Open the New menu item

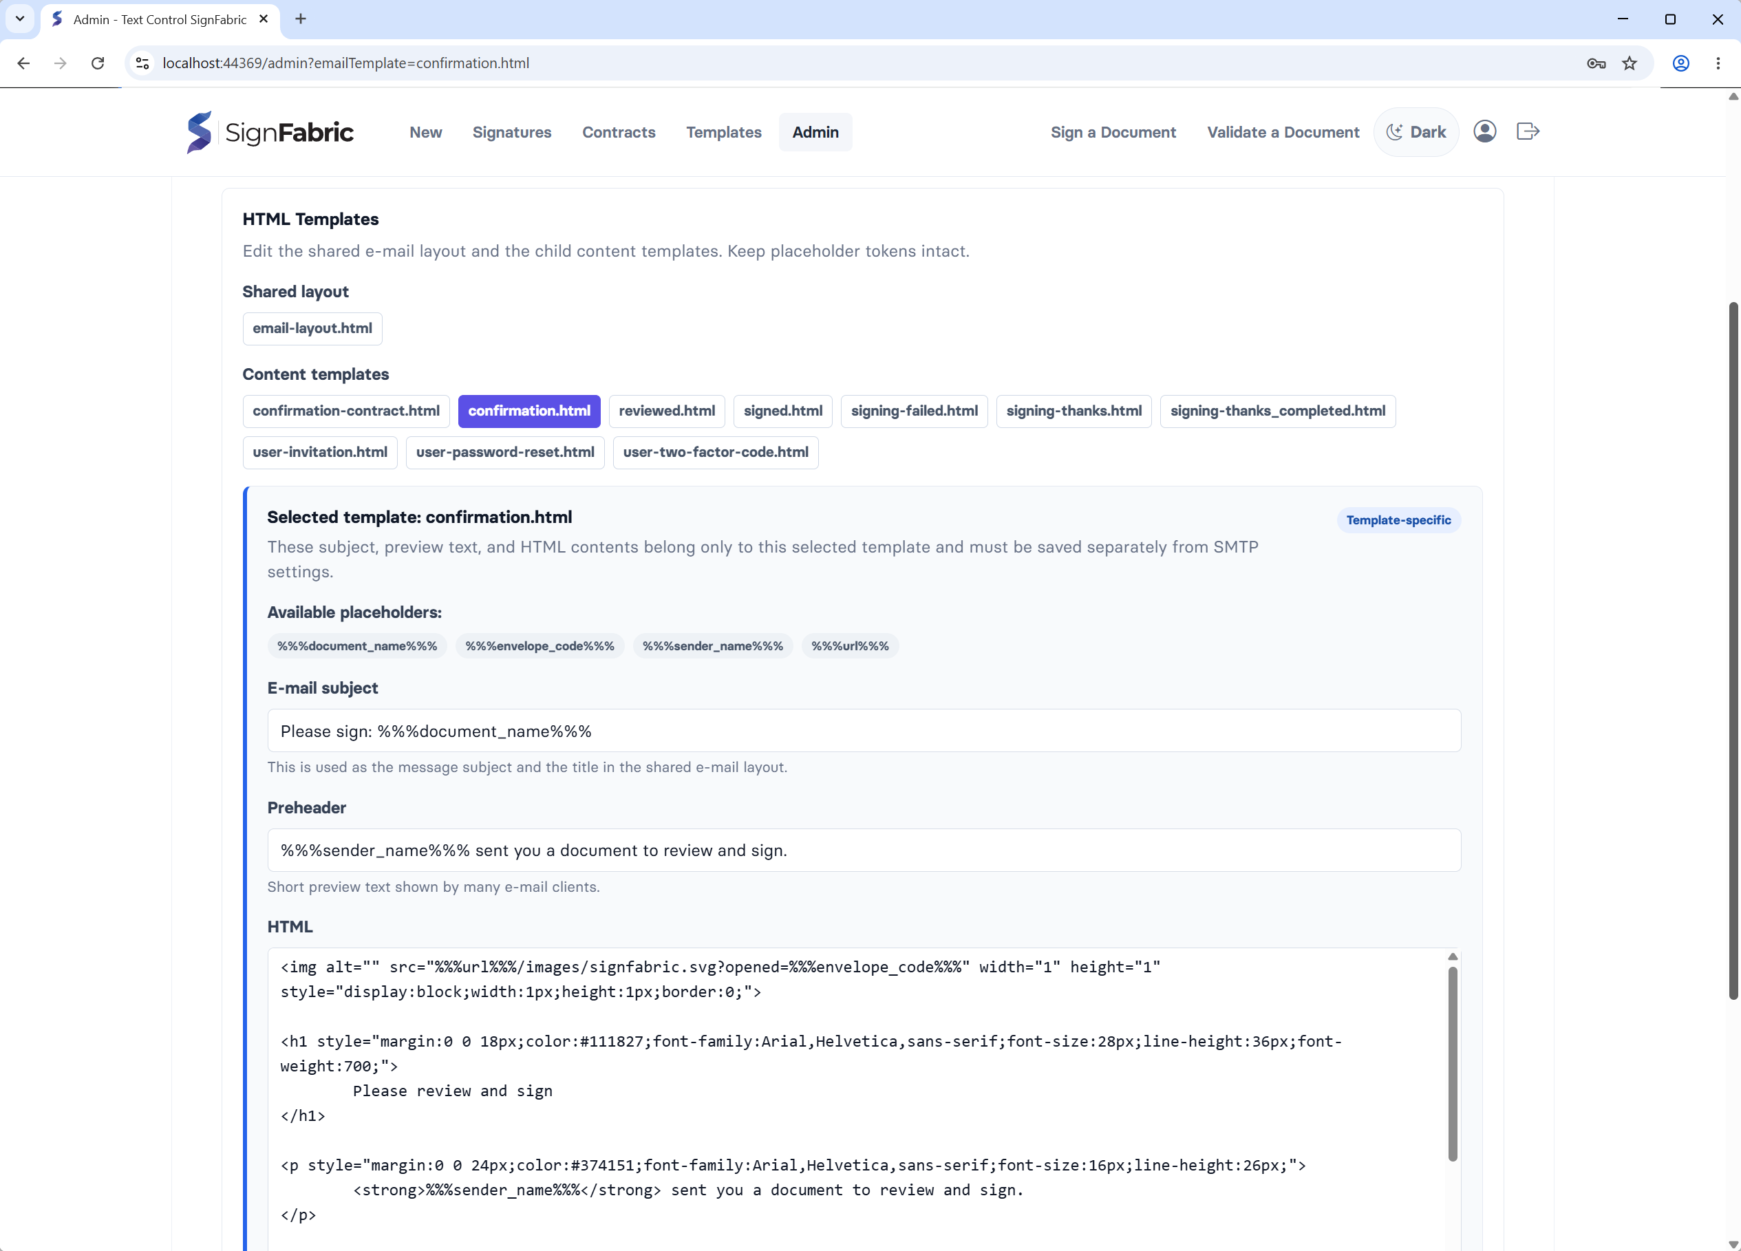pos(425,132)
